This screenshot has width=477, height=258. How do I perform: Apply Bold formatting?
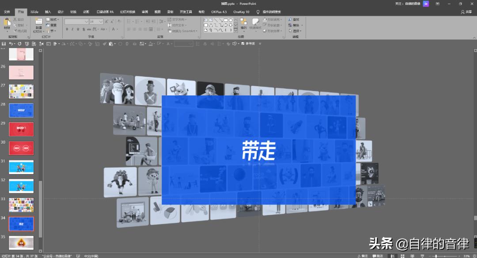[x=67, y=29]
